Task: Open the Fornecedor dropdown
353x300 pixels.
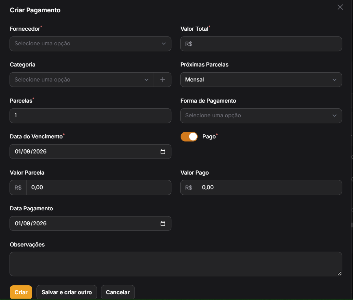Action: pos(90,44)
